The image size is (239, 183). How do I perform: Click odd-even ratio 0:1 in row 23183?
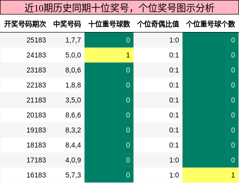point(174,70)
